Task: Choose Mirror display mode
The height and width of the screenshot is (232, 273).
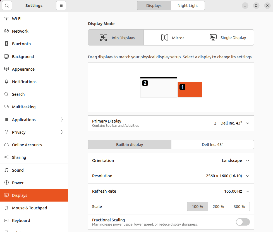Action: tap(171, 37)
